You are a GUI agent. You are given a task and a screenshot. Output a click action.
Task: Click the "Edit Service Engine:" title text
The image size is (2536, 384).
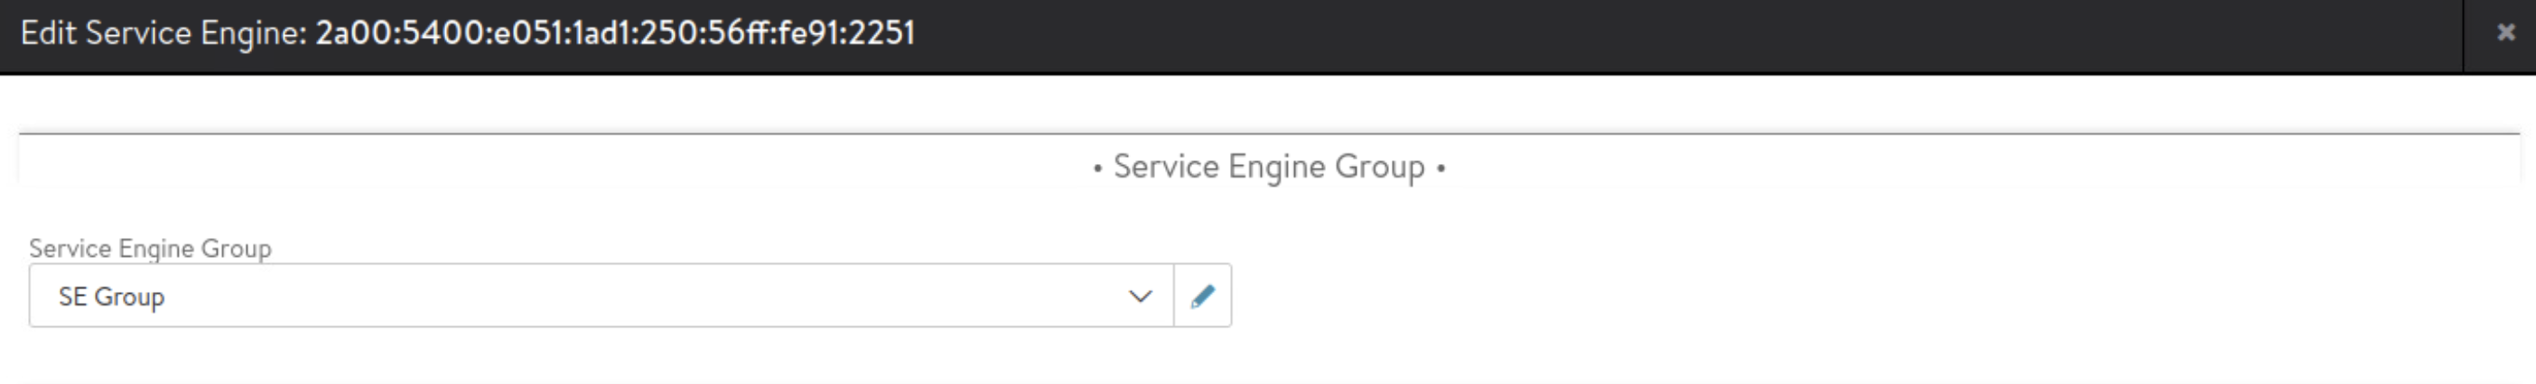(163, 33)
